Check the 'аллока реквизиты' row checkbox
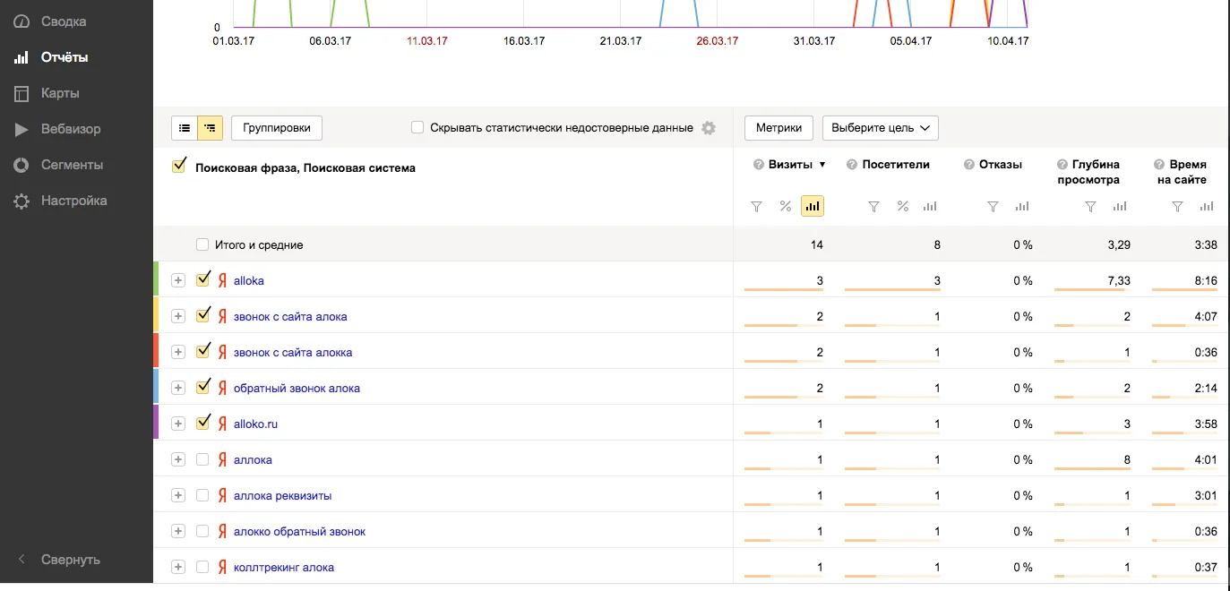This screenshot has width=1230, height=591. pyautogui.click(x=202, y=495)
